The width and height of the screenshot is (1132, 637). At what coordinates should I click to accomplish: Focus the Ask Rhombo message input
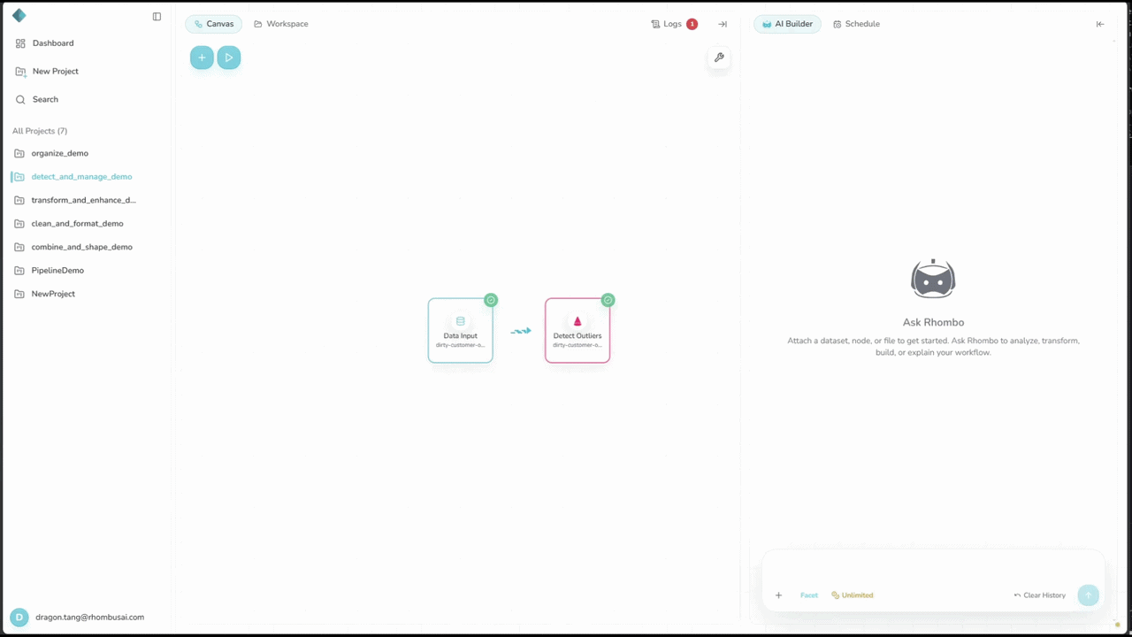pyautogui.click(x=933, y=567)
